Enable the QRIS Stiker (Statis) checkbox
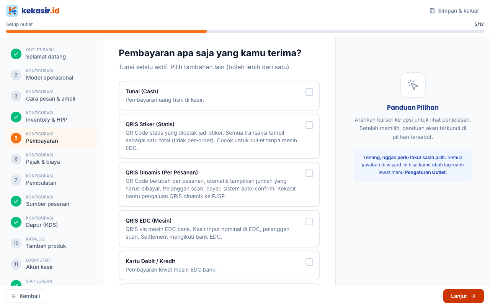The image size is (490, 306). pyautogui.click(x=309, y=125)
